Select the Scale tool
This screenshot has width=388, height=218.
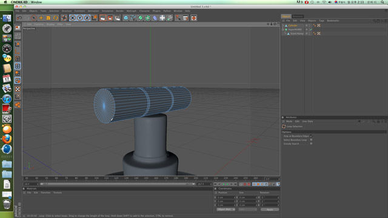[48, 18]
